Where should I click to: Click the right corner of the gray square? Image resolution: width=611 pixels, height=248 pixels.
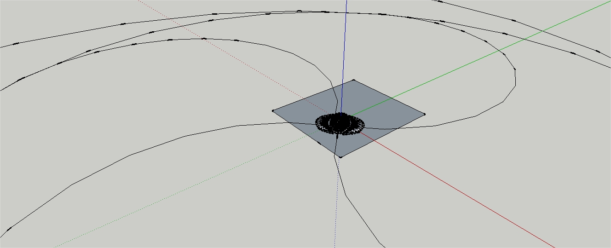tap(424, 114)
